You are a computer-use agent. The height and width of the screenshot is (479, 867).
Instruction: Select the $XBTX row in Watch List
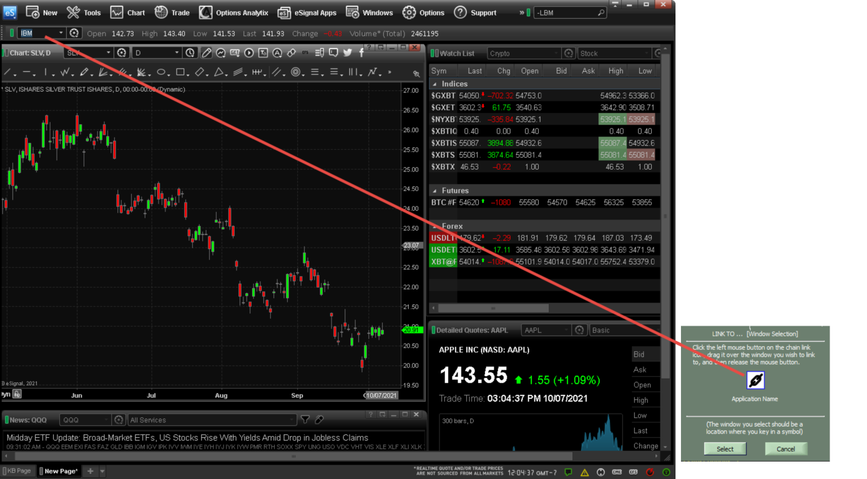544,167
